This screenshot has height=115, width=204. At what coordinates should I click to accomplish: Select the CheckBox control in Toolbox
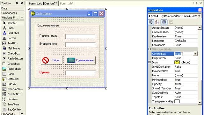click(12, 53)
